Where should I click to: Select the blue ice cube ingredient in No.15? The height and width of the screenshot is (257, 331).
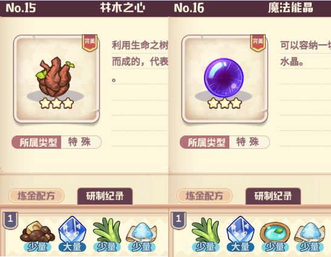coord(72,230)
